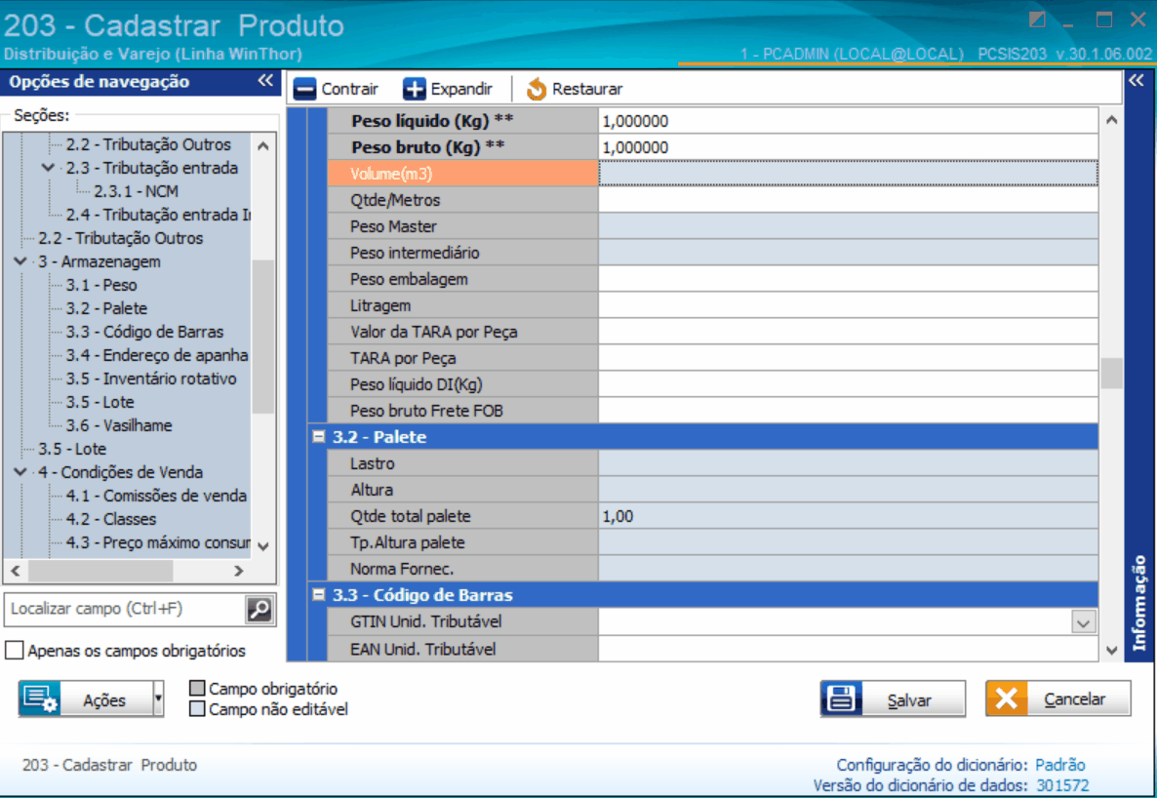This screenshot has height=798, width=1157.
Task: Open the Ações dropdown arrow
Action: [x=158, y=698]
